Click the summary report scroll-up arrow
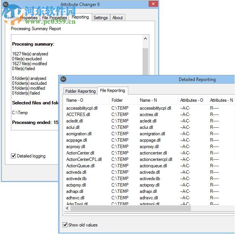 click(145, 39)
